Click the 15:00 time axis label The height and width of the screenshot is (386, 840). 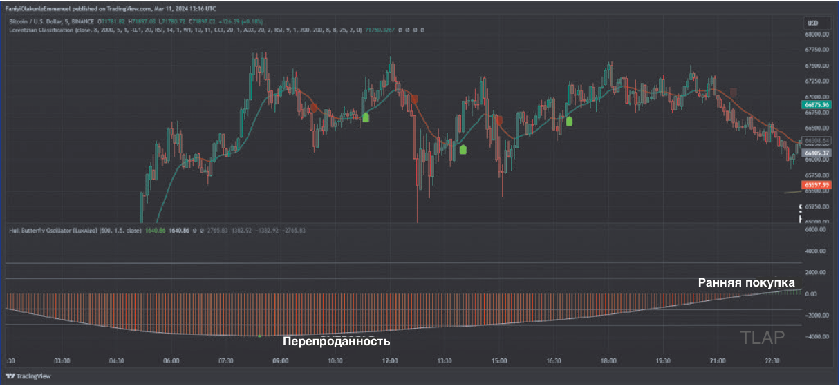click(x=499, y=360)
